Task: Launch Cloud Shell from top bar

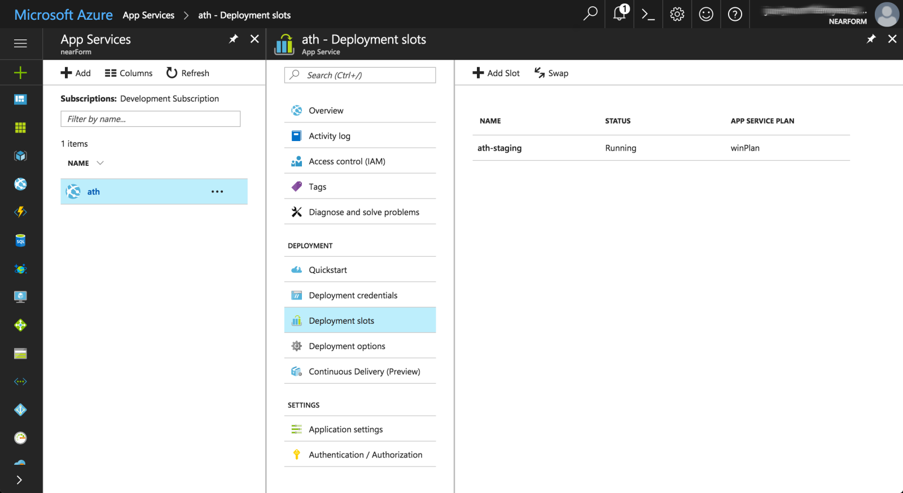Action: click(x=648, y=14)
